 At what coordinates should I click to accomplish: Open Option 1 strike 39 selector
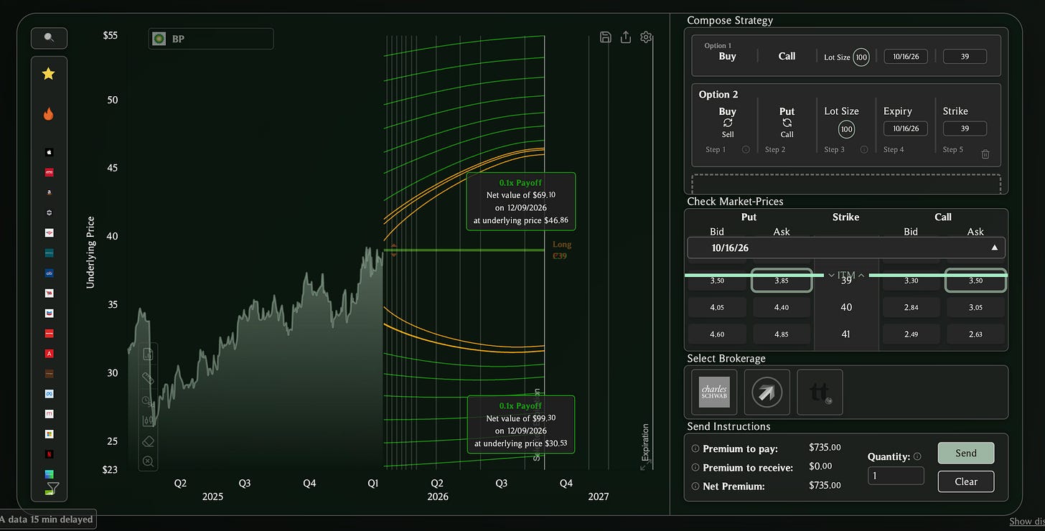[x=965, y=57]
